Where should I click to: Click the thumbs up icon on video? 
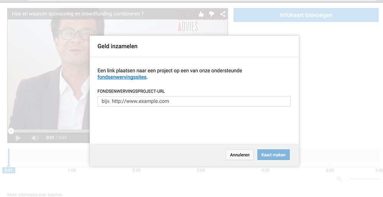coord(201,14)
